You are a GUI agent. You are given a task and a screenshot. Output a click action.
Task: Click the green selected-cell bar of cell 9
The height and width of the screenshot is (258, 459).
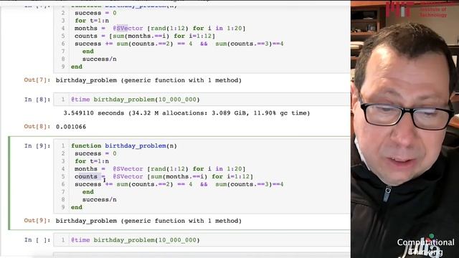point(9,183)
